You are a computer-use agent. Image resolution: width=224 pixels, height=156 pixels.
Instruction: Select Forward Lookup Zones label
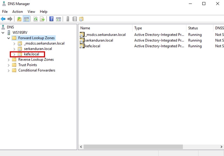tap(36, 38)
